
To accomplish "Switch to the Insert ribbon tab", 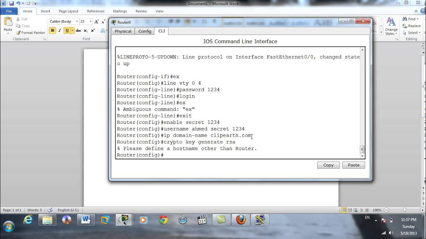I will click(x=46, y=11).
